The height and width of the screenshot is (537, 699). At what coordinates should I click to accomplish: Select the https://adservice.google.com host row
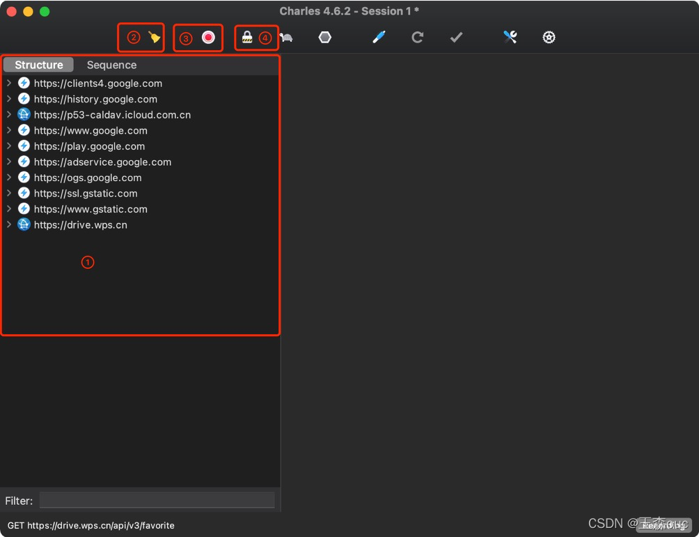click(141, 162)
